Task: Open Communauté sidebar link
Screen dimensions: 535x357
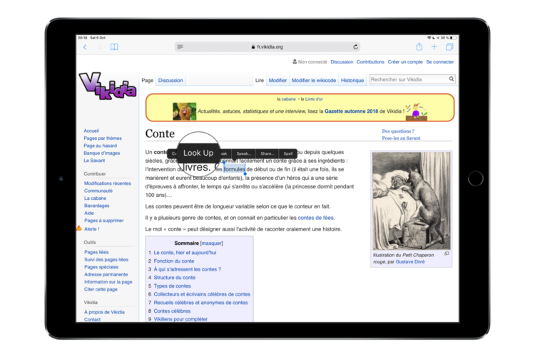Action: (98, 191)
